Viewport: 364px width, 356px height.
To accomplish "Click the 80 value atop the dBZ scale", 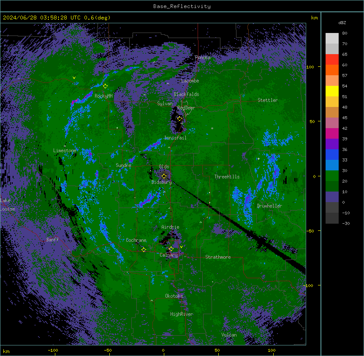I will point(345,33).
